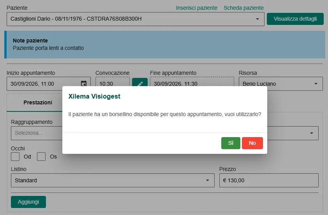Open the Listino dropdown set to Standard

[113, 180]
